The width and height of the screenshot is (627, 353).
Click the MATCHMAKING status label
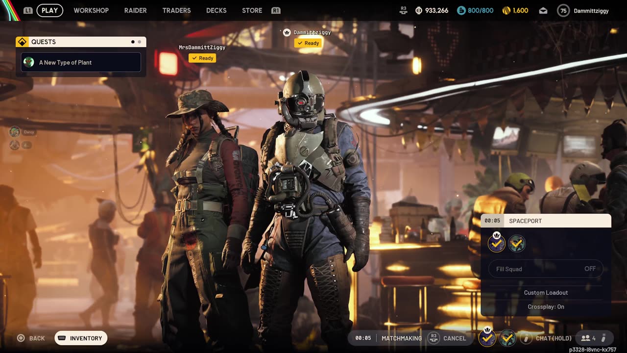402,338
